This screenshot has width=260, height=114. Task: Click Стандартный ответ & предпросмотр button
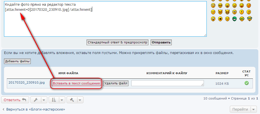pyautogui.click(x=117, y=42)
